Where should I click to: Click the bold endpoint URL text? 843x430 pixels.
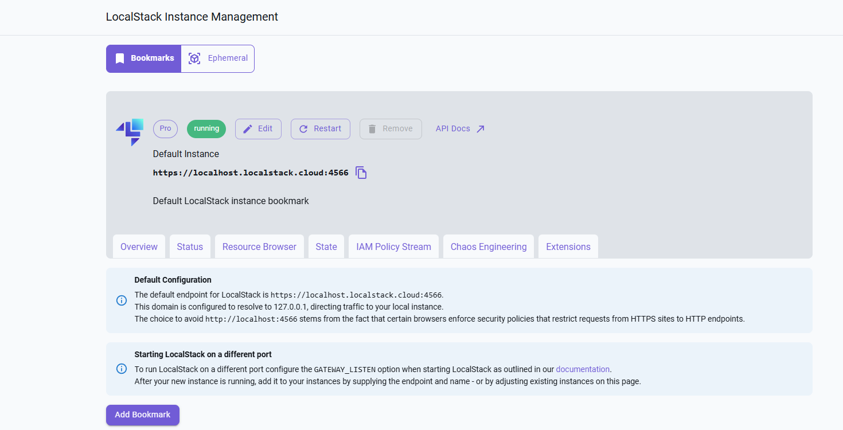pos(251,173)
